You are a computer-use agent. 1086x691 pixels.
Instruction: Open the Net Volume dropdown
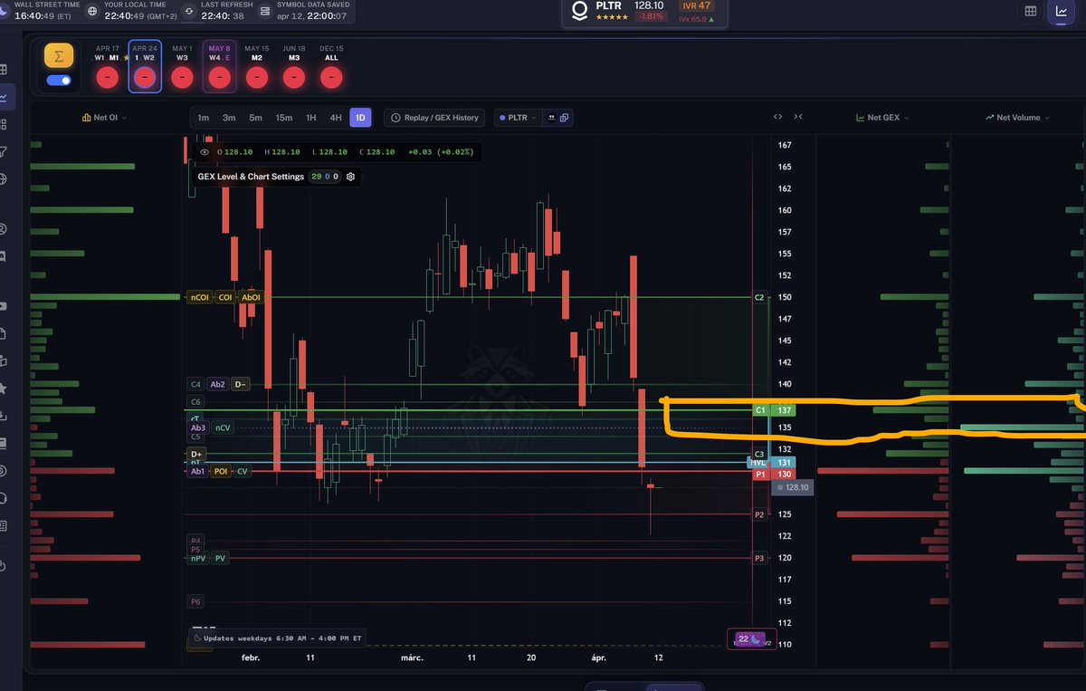click(1015, 117)
